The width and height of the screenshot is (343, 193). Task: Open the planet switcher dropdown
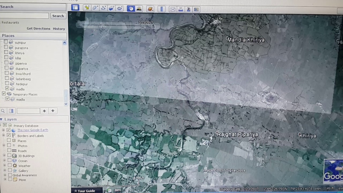pos(150,9)
